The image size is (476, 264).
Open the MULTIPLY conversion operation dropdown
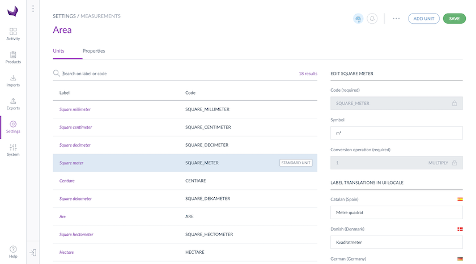pyautogui.click(x=438, y=163)
